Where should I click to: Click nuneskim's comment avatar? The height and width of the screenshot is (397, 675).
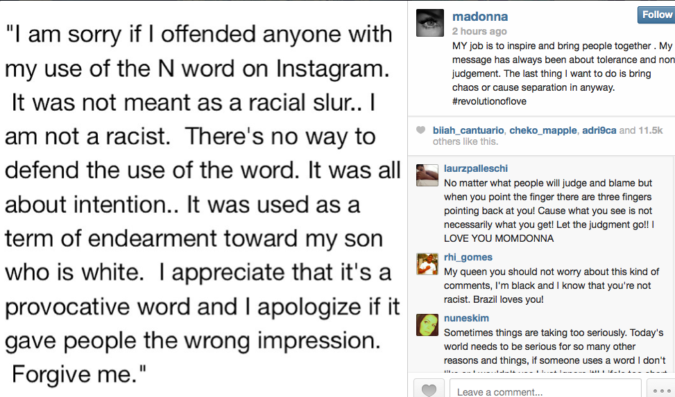point(427,325)
